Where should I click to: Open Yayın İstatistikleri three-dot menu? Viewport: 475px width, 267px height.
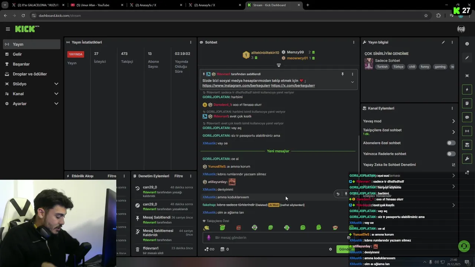click(x=191, y=42)
